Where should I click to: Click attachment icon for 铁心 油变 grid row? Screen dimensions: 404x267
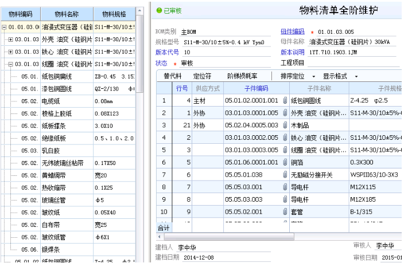point(285,138)
